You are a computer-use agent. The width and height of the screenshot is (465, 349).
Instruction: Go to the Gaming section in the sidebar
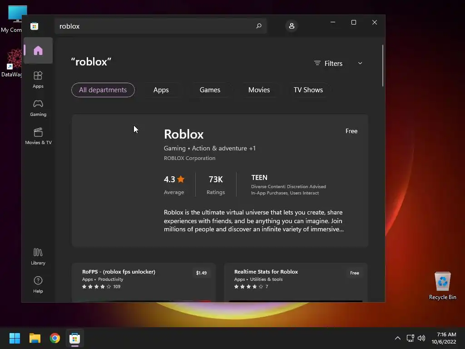pyautogui.click(x=38, y=108)
